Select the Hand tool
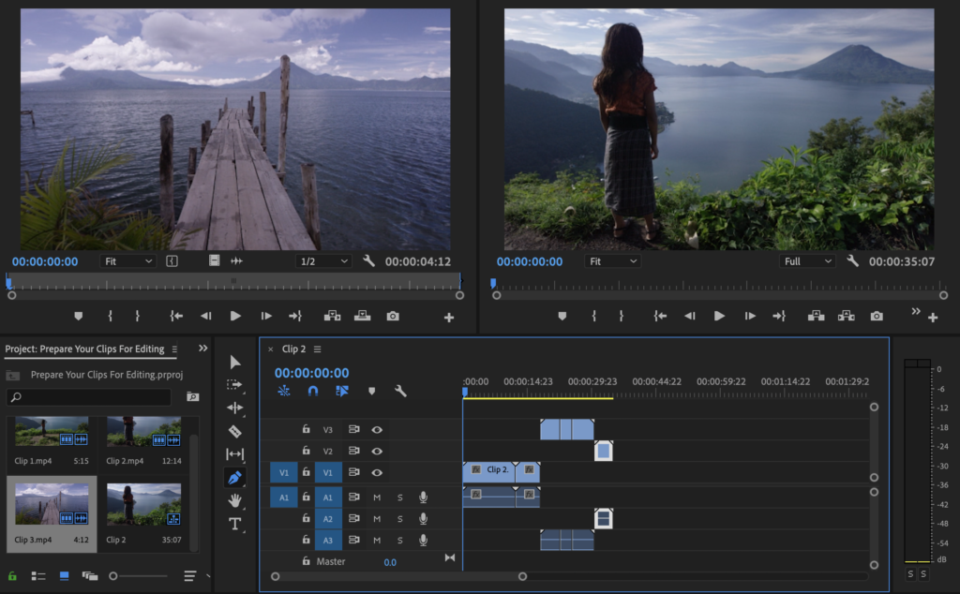Screen dimensions: 960x594 coord(234,500)
